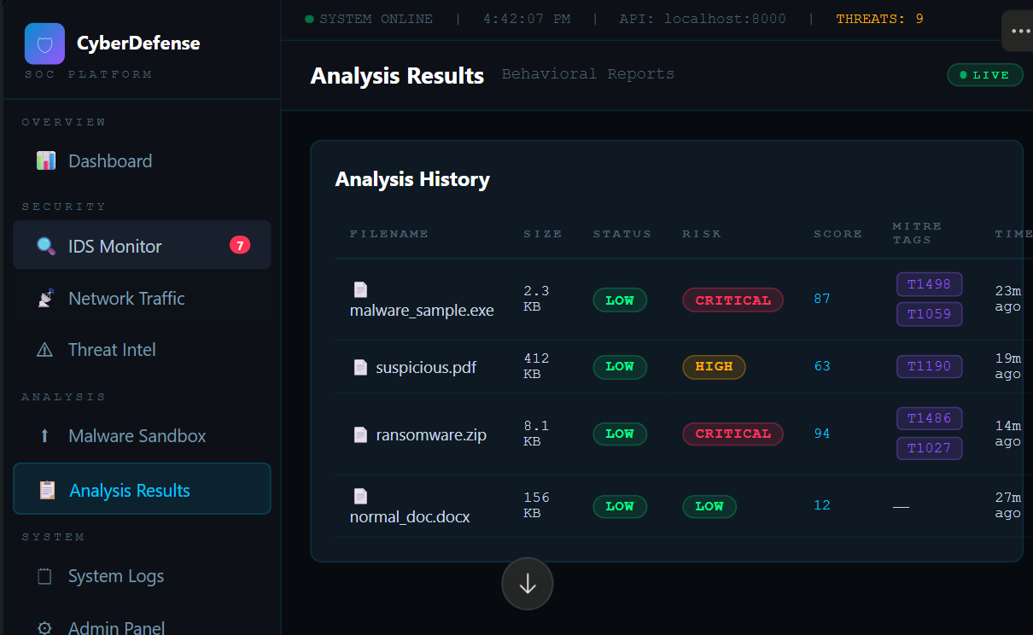Screen dimensions: 1033x635
Task: Click the STATUS column header
Action: click(622, 234)
